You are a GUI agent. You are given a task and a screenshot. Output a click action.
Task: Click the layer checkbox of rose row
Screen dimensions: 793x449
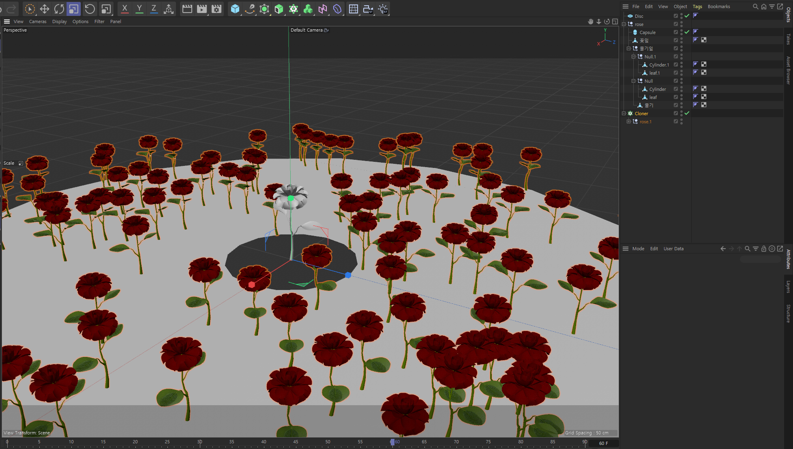[676, 24]
